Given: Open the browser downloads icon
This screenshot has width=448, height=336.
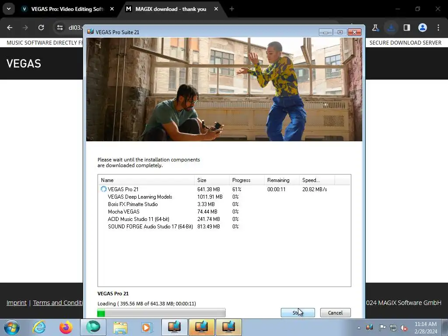Looking at the screenshot, I should click(x=391, y=28).
